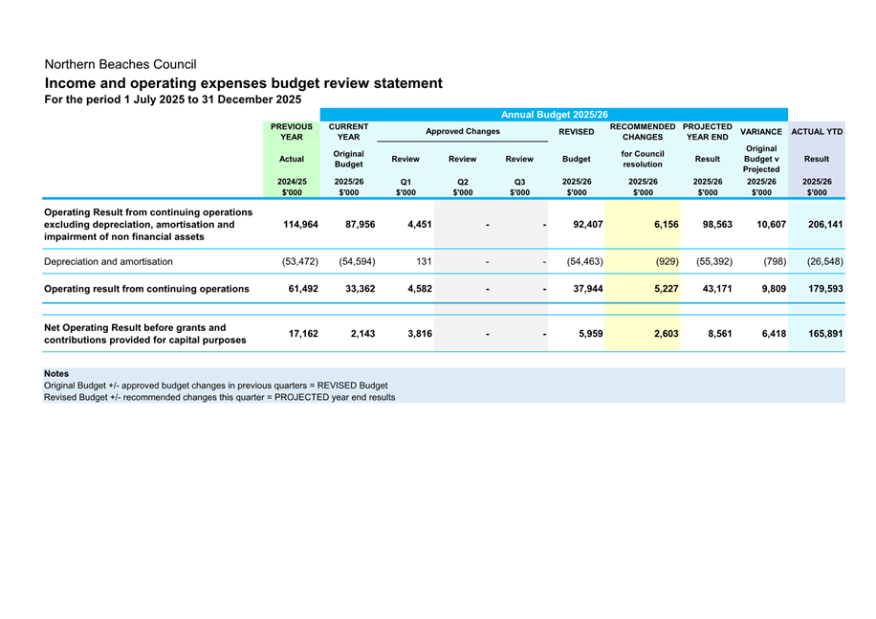Select the ACTUAL YTD column header
Viewport: 876px width, 619px height.
[816, 132]
